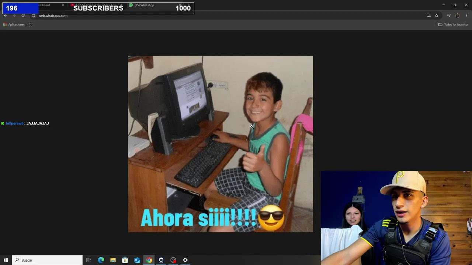Open Microsoft Edge from the taskbar
Viewport: 472px width, 265px height.
(101, 260)
